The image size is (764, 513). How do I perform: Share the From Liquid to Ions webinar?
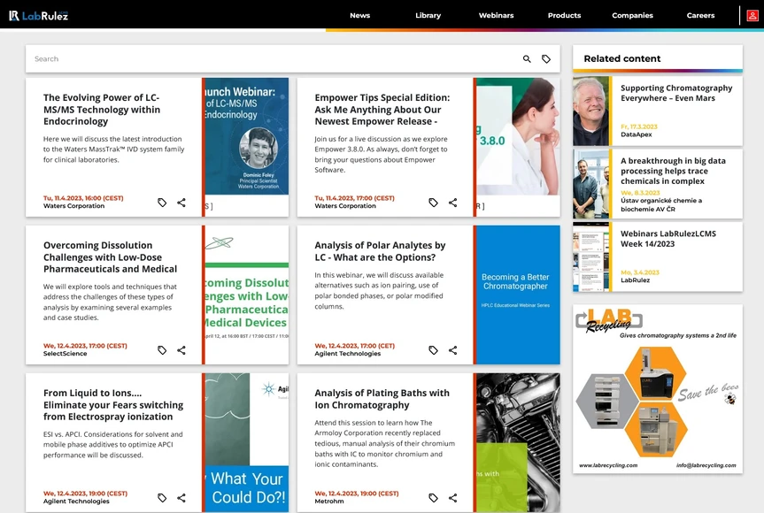pos(181,497)
